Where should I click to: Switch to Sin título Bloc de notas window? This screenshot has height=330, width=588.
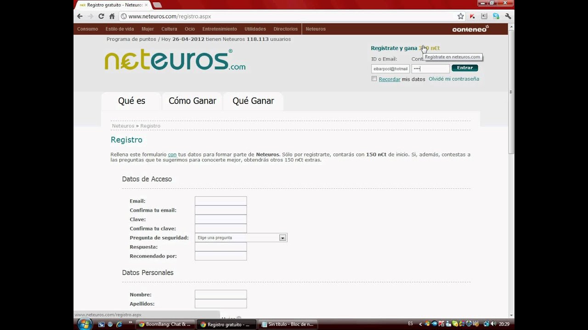[x=287, y=324]
